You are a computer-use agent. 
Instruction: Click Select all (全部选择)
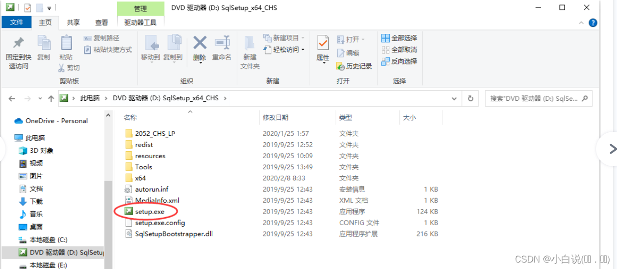tap(399, 38)
